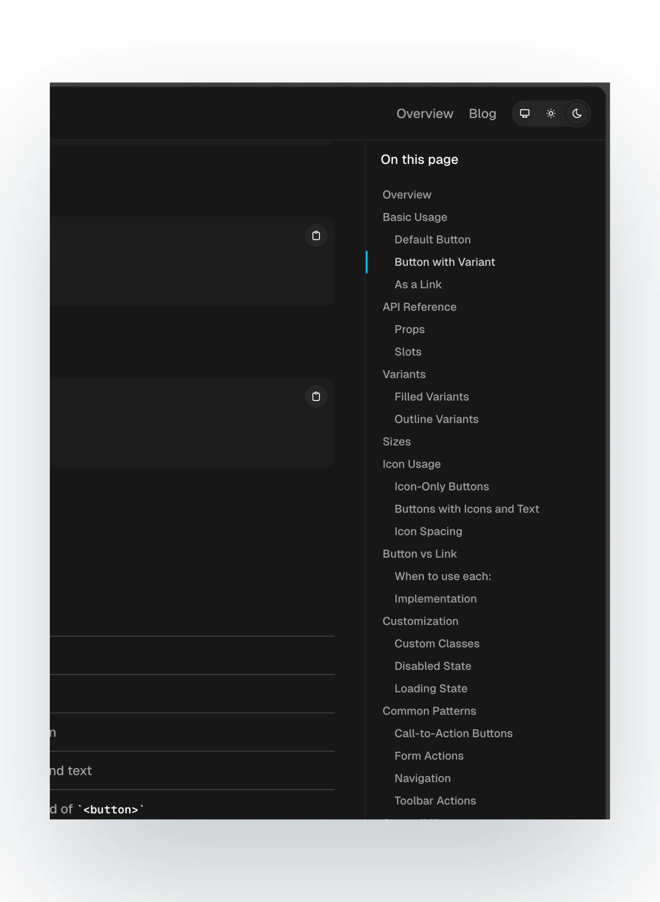
Task: Open Overview in top navigation
Action: pyautogui.click(x=424, y=114)
